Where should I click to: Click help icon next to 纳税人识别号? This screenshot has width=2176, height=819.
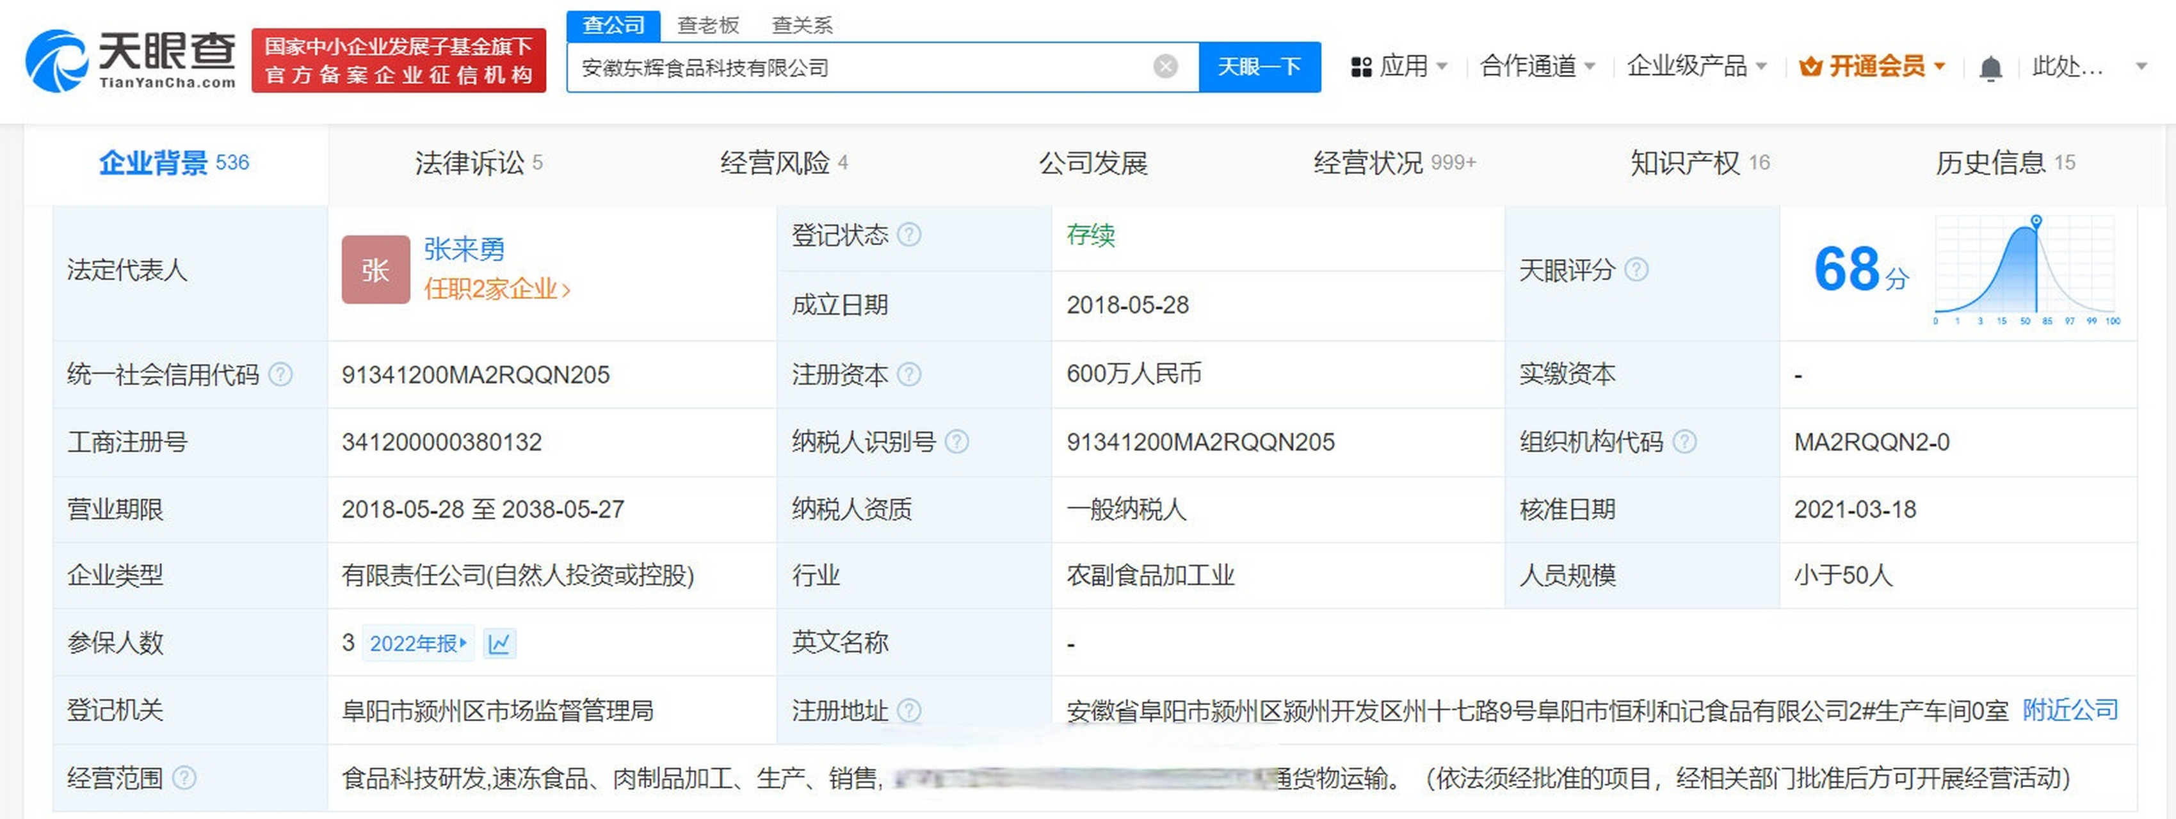[x=956, y=441]
